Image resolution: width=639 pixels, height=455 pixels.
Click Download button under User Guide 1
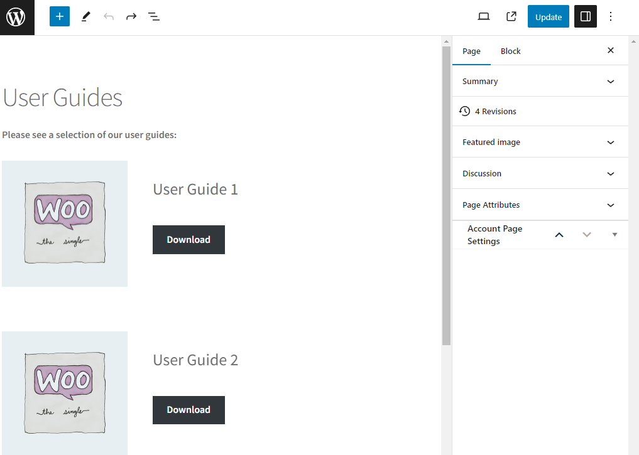pyautogui.click(x=188, y=240)
